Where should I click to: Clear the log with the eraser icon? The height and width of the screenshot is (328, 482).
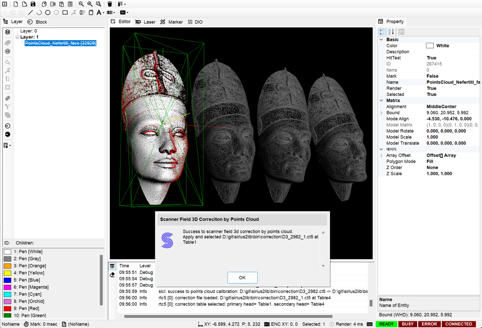tap(112, 275)
